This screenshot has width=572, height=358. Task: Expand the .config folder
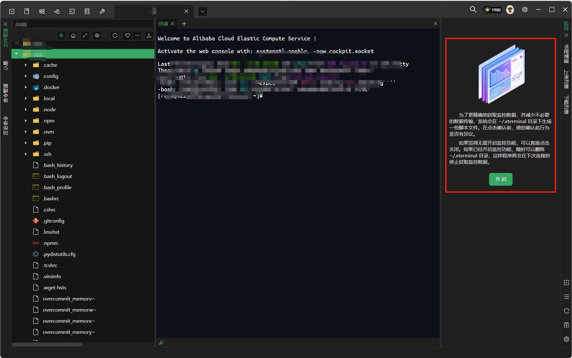tap(26, 76)
